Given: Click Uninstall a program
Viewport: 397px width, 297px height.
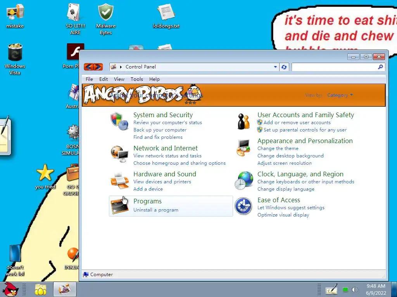Looking at the screenshot, I should click(156, 210).
